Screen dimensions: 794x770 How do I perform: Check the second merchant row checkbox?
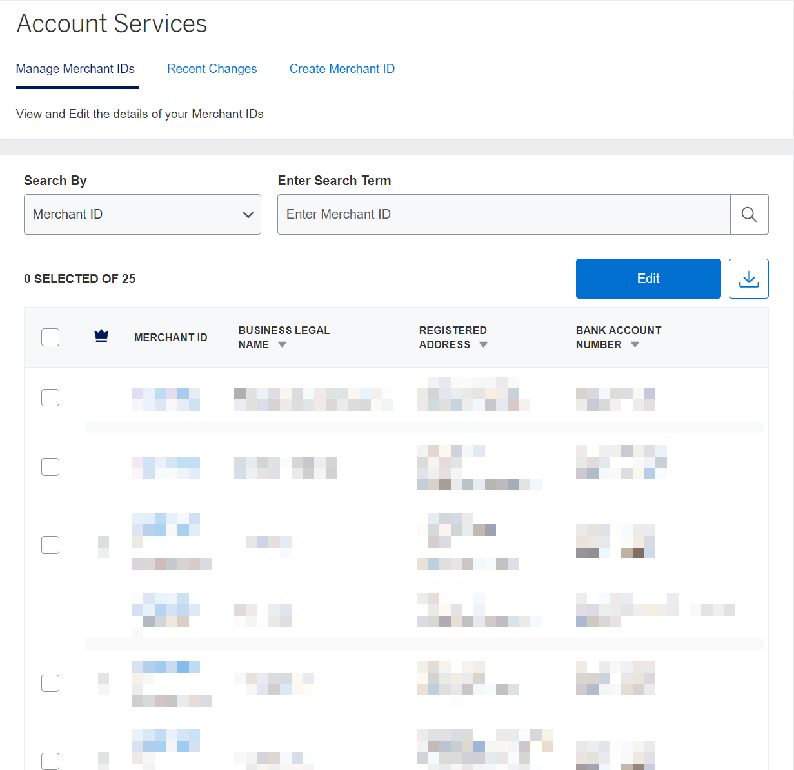[50, 466]
